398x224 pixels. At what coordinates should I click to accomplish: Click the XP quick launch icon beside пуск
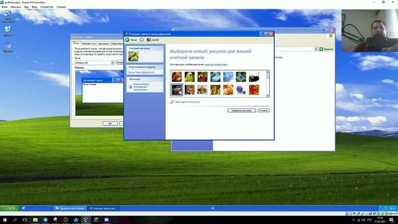coord(24,208)
